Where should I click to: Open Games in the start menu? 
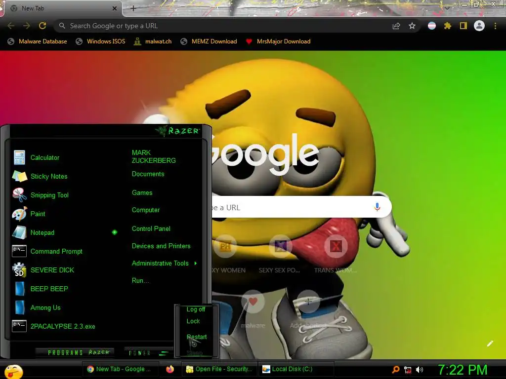point(142,193)
